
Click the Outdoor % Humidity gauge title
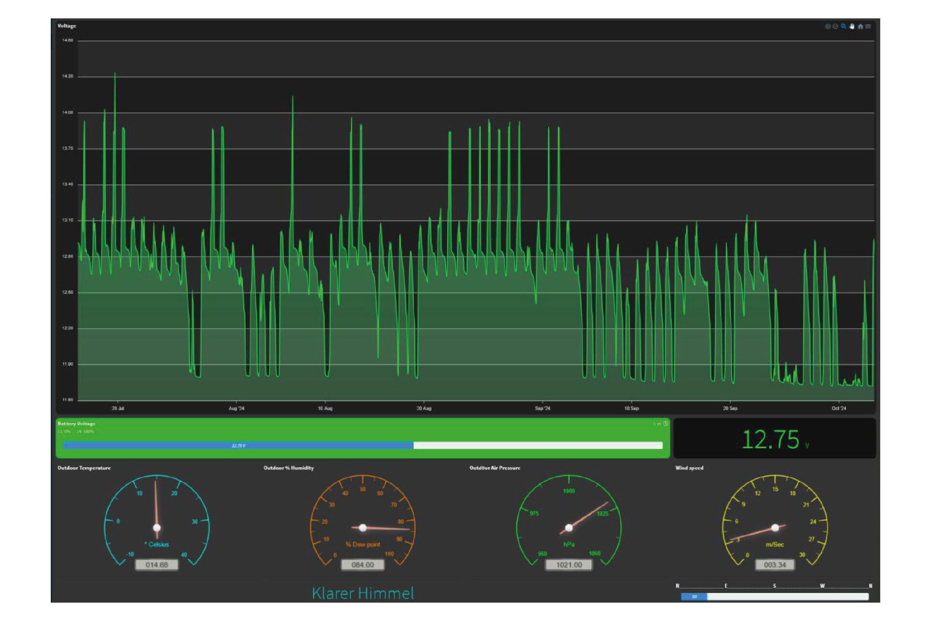pos(289,468)
